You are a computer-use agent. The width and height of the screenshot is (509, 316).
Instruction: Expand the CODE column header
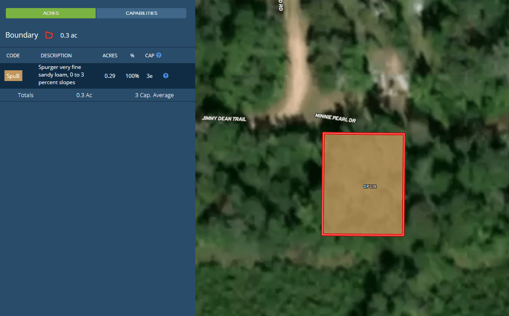pos(13,55)
